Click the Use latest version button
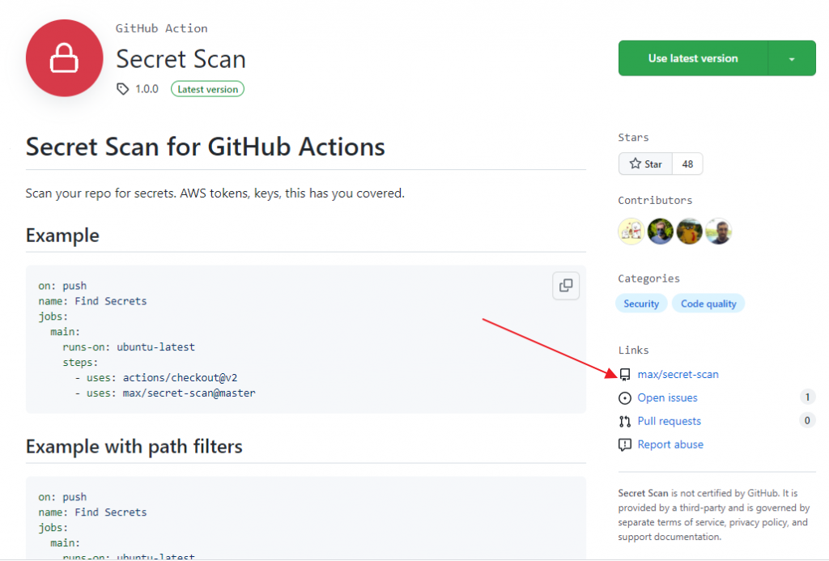Screen dimensions: 829x561 point(693,58)
